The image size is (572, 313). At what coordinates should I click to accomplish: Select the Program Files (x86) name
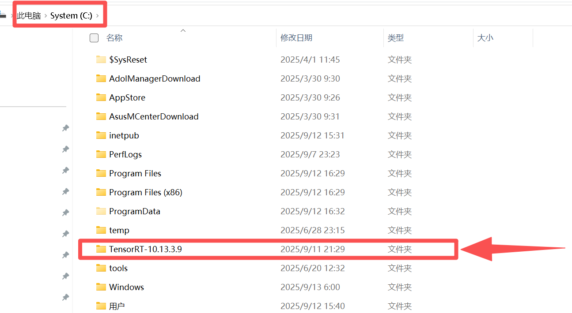click(x=146, y=192)
